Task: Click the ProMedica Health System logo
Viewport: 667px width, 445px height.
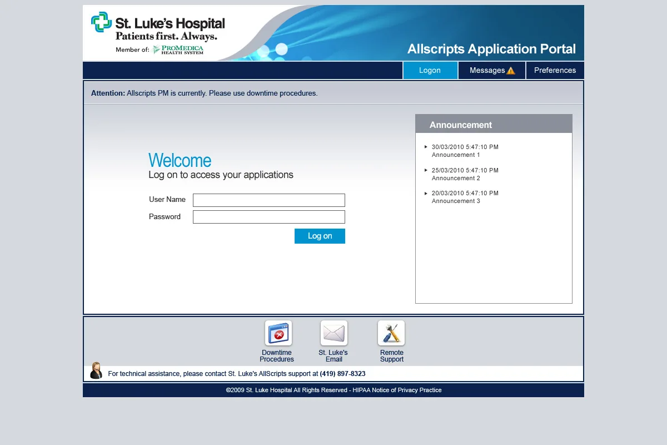Action: [x=178, y=50]
